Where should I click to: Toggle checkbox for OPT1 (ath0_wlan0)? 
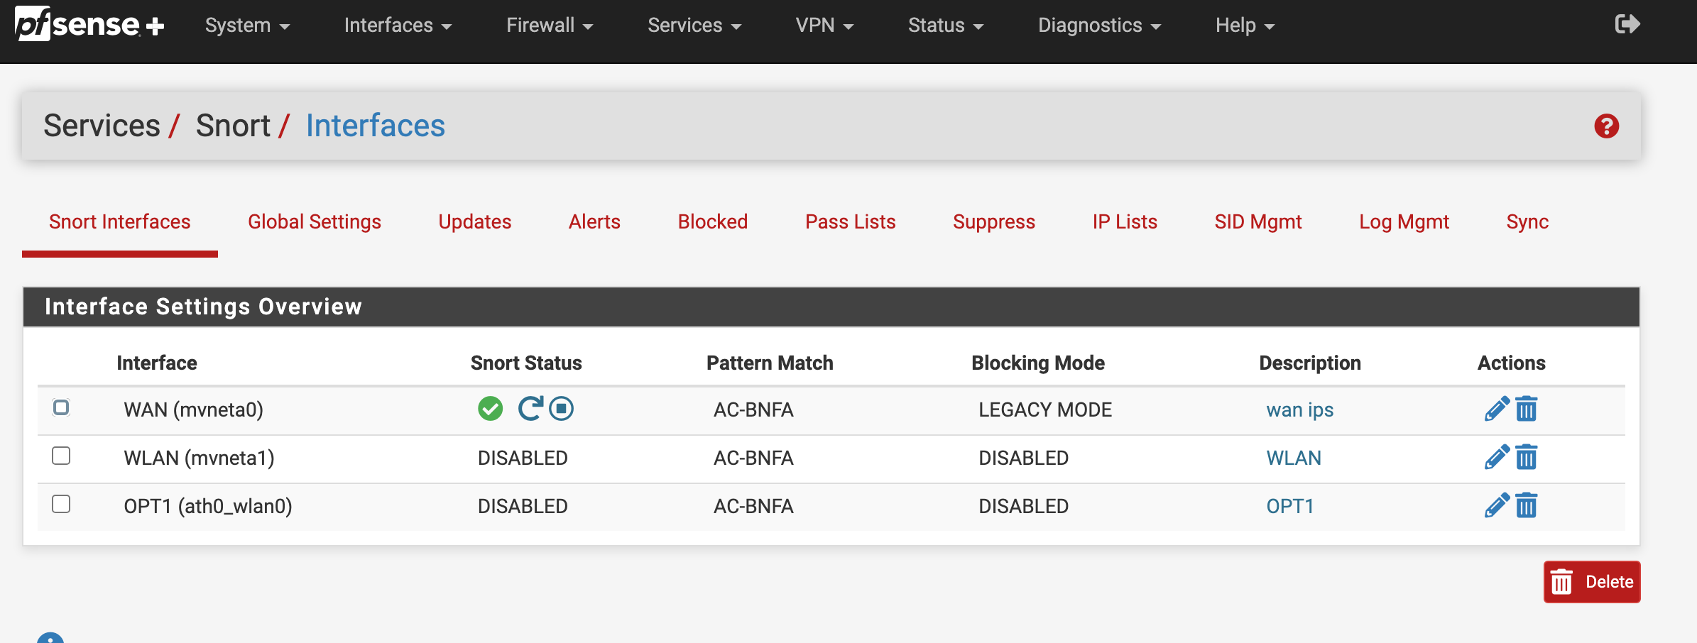61,504
